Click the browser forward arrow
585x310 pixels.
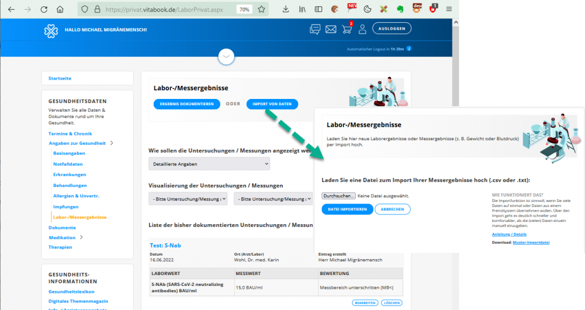27,9
